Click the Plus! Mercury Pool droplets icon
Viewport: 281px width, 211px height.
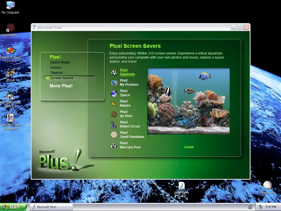pyautogui.click(x=114, y=145)
